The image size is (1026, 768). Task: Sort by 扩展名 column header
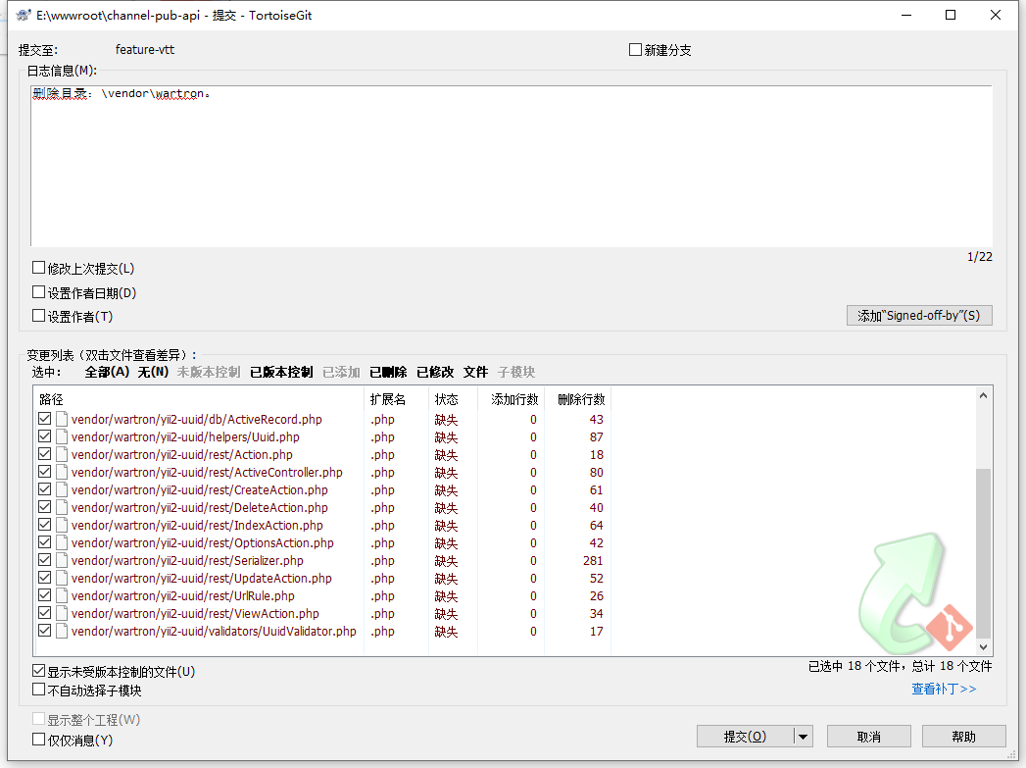pos(397,399)
